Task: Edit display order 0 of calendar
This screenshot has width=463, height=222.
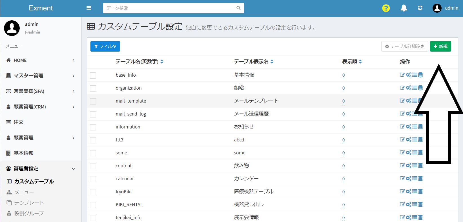Action: (x=344, y=179)
